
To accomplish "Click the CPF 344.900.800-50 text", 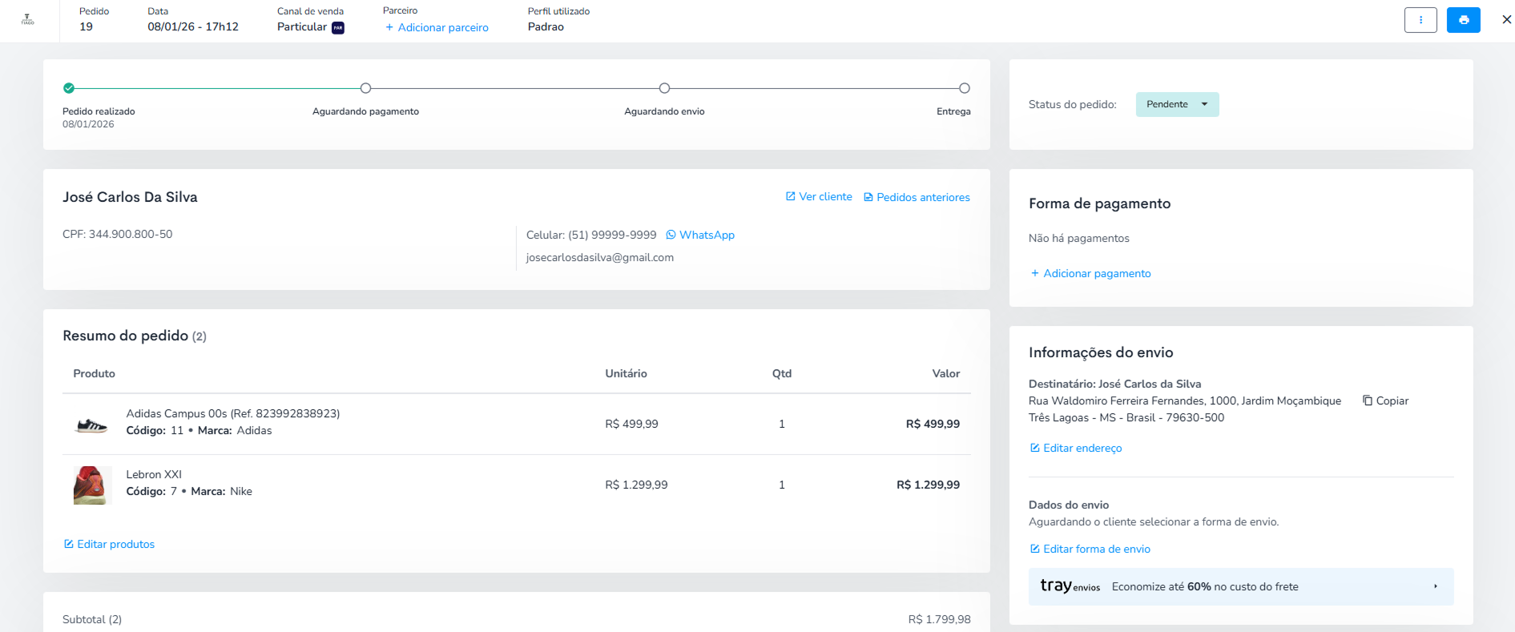I will [118, 234].
